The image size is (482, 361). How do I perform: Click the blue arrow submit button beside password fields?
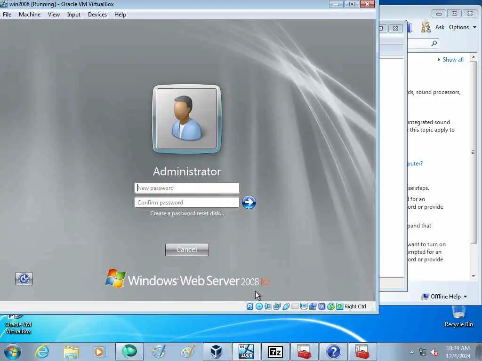click(x=249, y=202)
